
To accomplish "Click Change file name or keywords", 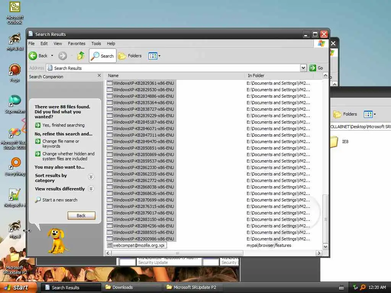I will click(x=61, y=143).
